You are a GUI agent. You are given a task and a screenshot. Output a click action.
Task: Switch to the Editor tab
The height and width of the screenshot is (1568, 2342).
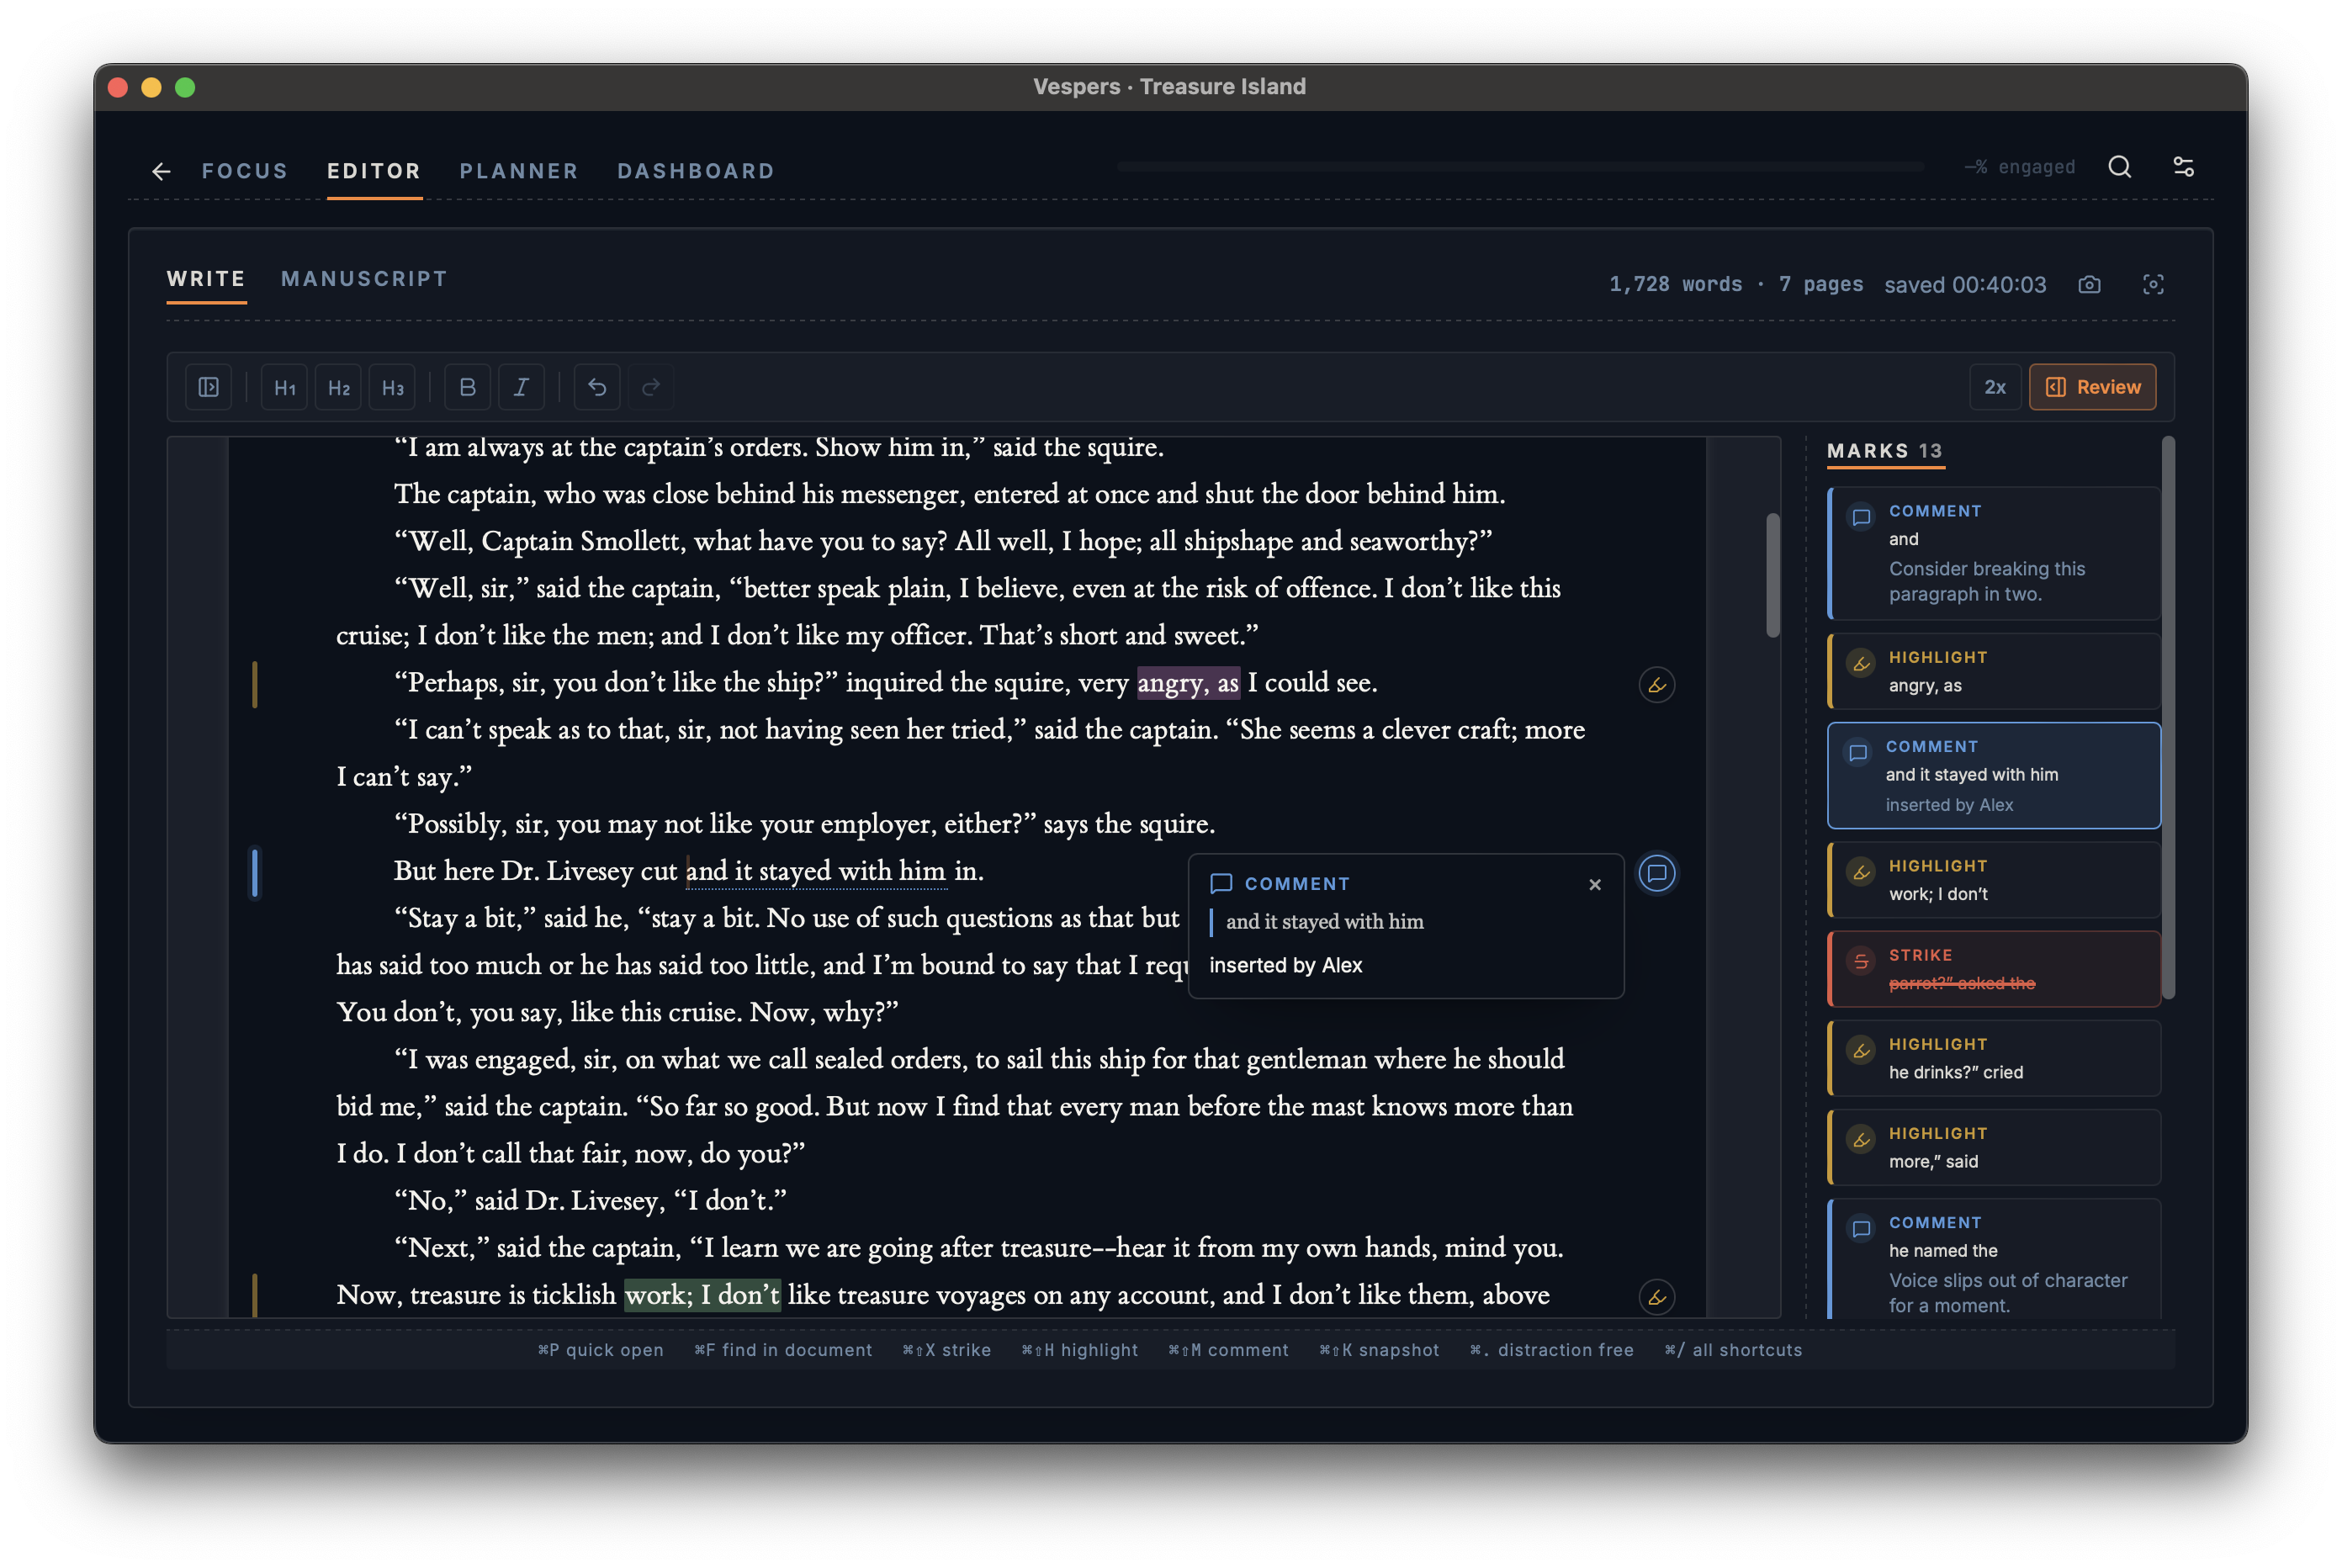coord(374,171)
